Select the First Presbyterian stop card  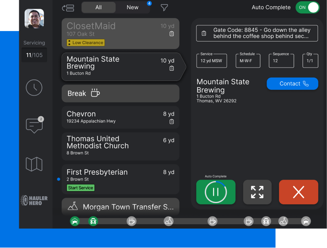tap(120, 179)
